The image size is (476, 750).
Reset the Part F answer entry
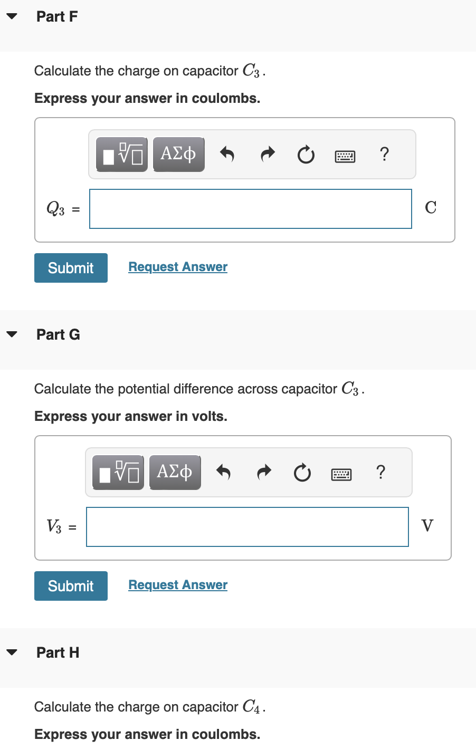coord(306,154)
